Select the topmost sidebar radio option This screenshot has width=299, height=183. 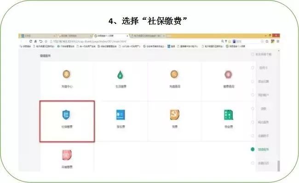(x=253, y=54)
